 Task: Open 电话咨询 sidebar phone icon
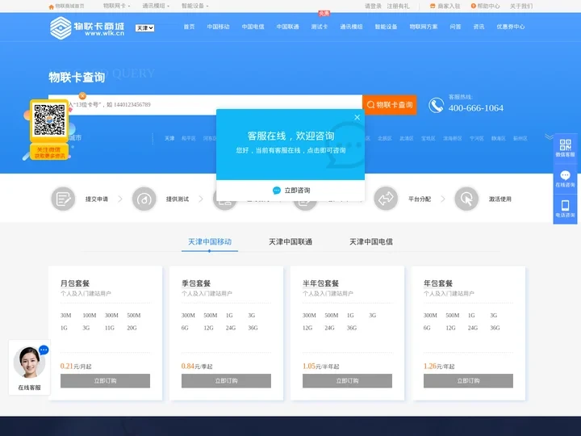point(565,209)
